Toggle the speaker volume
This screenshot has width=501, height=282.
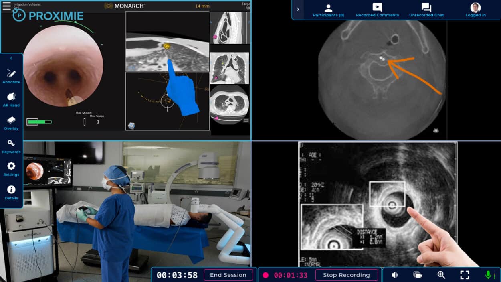coord(394,275)
